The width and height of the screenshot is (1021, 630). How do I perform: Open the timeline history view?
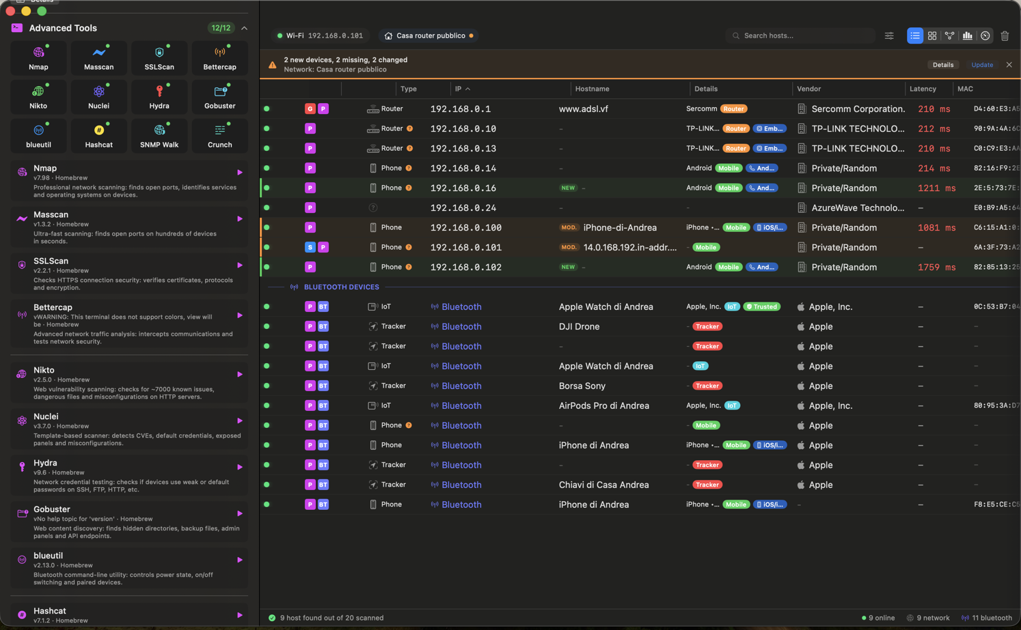pos(984,35)
